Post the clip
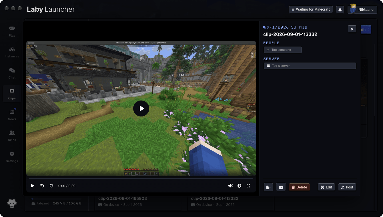The width and height of the screenshot is (383, 217). 347,187
